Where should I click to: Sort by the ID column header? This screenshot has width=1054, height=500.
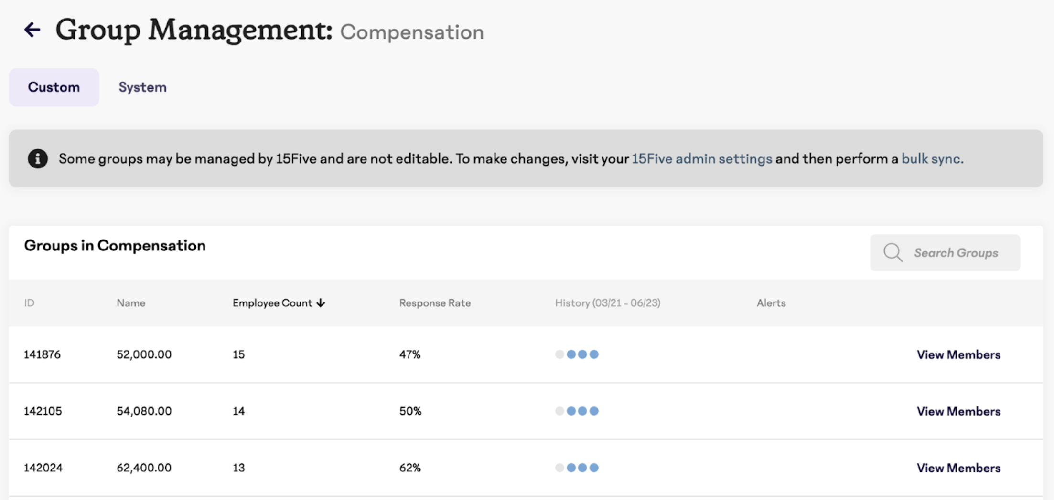pyautogui.click(x=29, y=303)
